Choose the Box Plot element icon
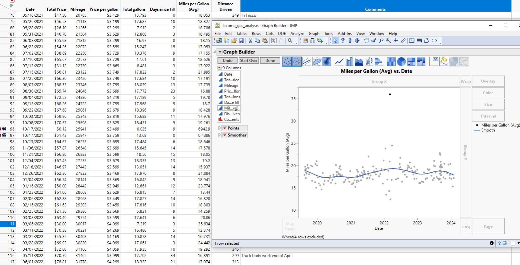Viewport: 520px width, 265px height. tap(369, 62)
